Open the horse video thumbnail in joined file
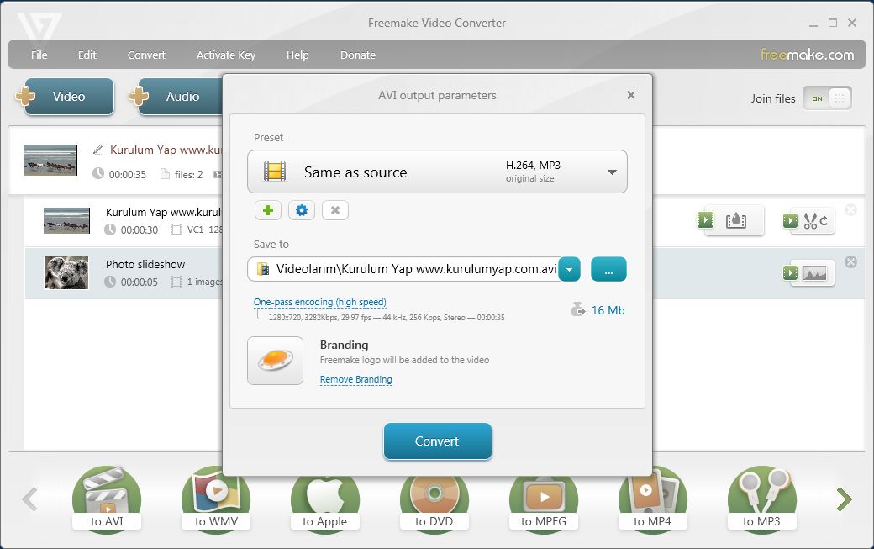 (50, 161)
